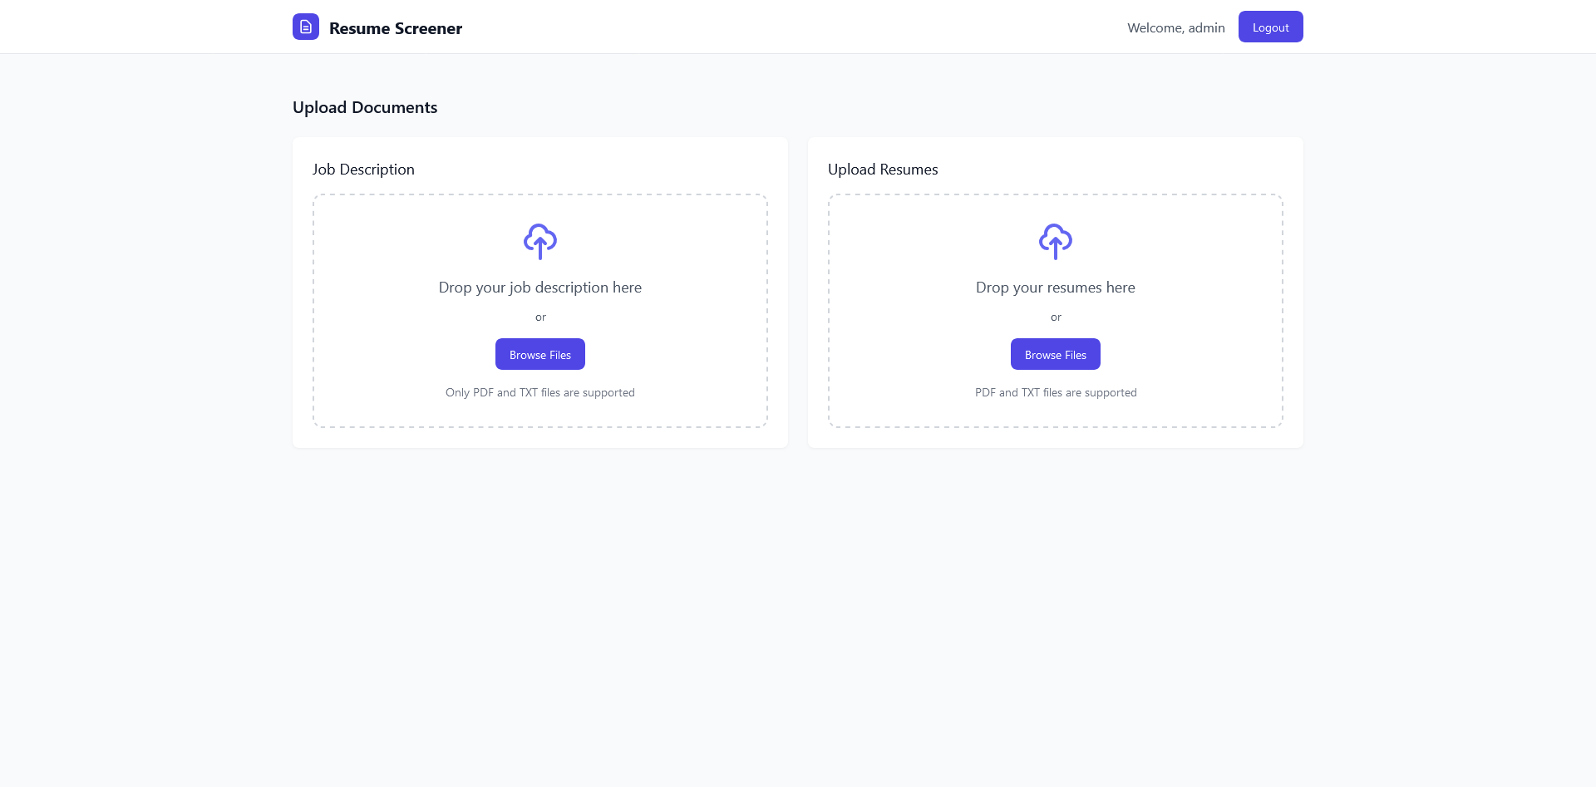Open file picker from Job Description card
The height and width of the screenshot is (787, 1596).
pyautogui.click(x=539, y=354)
